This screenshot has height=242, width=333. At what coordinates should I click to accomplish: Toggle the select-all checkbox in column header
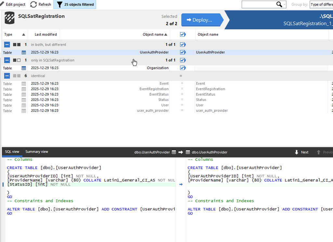coord(182,34)
